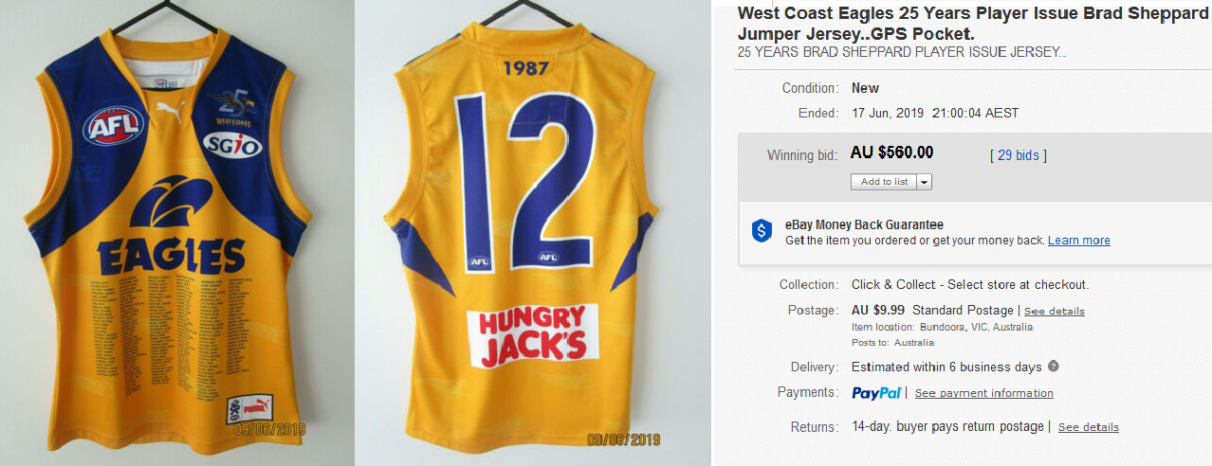The height and width of the screenshot is (466, 1212).
Task: Click the AU $560.00 winning bid price
Action: coord(891,152)
